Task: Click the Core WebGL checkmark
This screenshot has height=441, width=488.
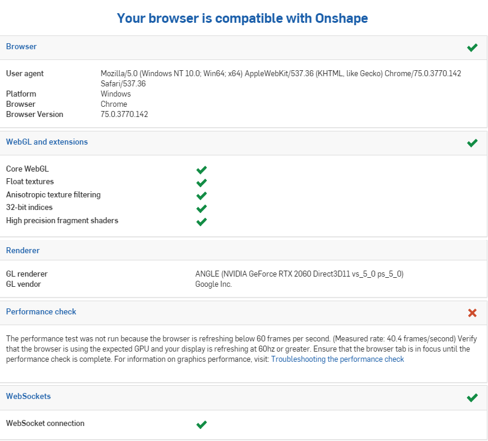Action: [x=201, y=170]
